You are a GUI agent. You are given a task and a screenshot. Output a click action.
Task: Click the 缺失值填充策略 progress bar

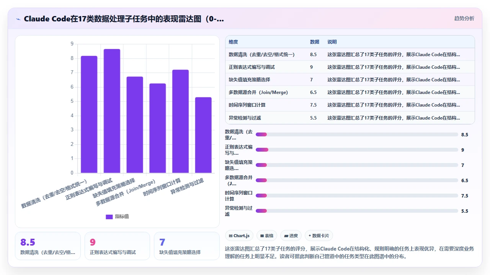point(357,165)
